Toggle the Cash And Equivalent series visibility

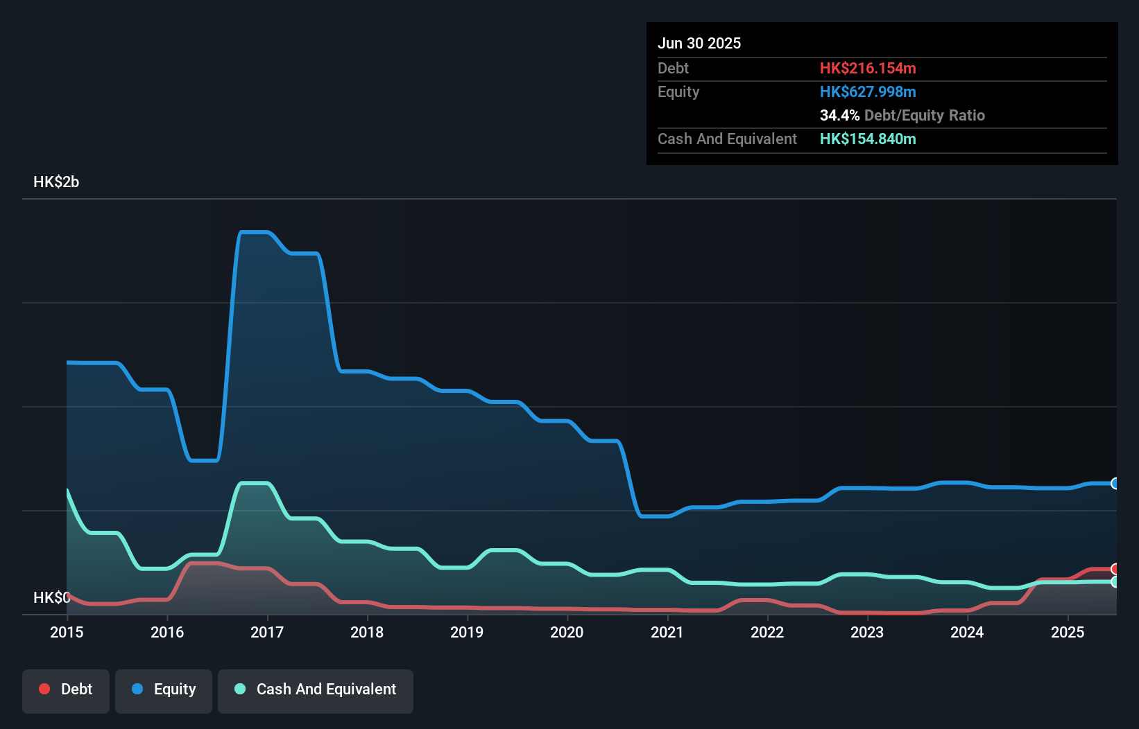click(x=316, y=690)
